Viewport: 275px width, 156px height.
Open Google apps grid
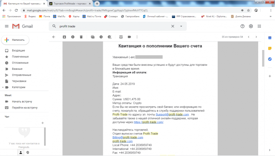(259, 26)
